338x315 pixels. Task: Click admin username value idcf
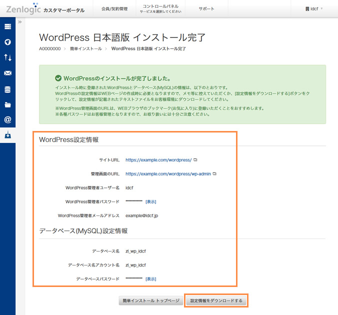(129, 188)
